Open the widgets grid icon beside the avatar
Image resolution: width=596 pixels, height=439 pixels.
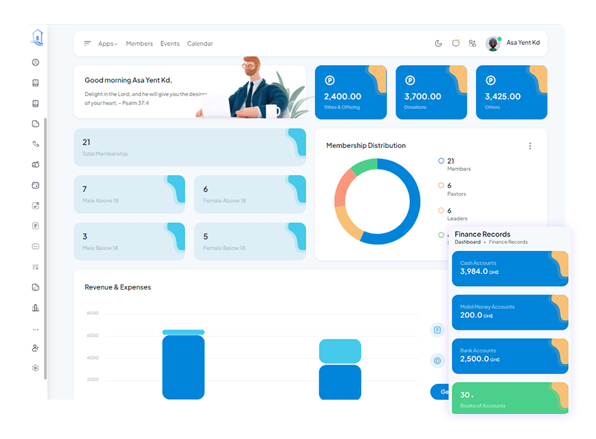pos(472,44)
